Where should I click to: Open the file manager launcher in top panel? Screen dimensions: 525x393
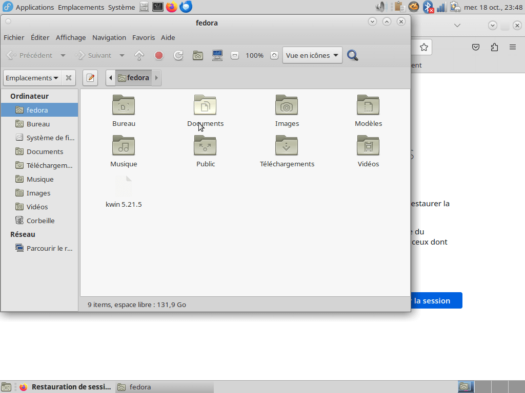[x=144, y=7]
